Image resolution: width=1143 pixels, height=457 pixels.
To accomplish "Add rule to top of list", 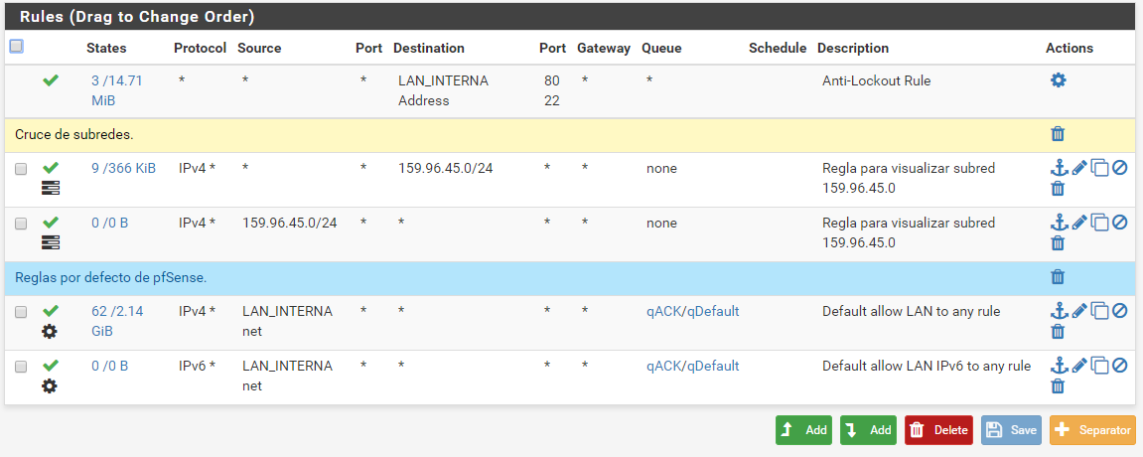I will [803, 430].
